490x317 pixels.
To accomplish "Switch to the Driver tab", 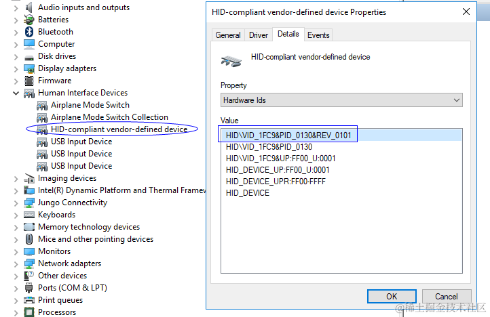I will coord(259,35).
